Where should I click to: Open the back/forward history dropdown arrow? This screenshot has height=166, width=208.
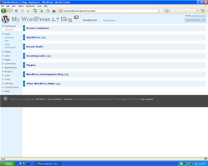(x=12, y=11)
